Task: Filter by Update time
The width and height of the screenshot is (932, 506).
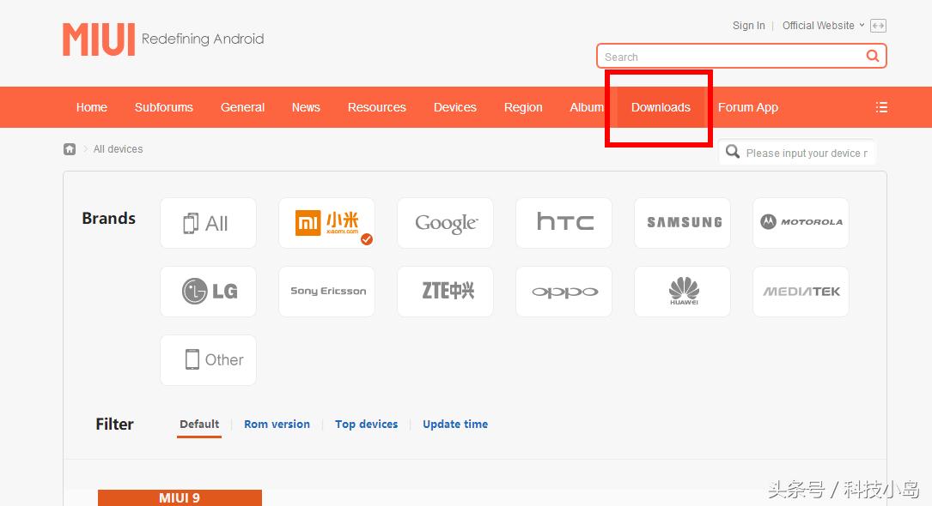Action: pos(455,425)
